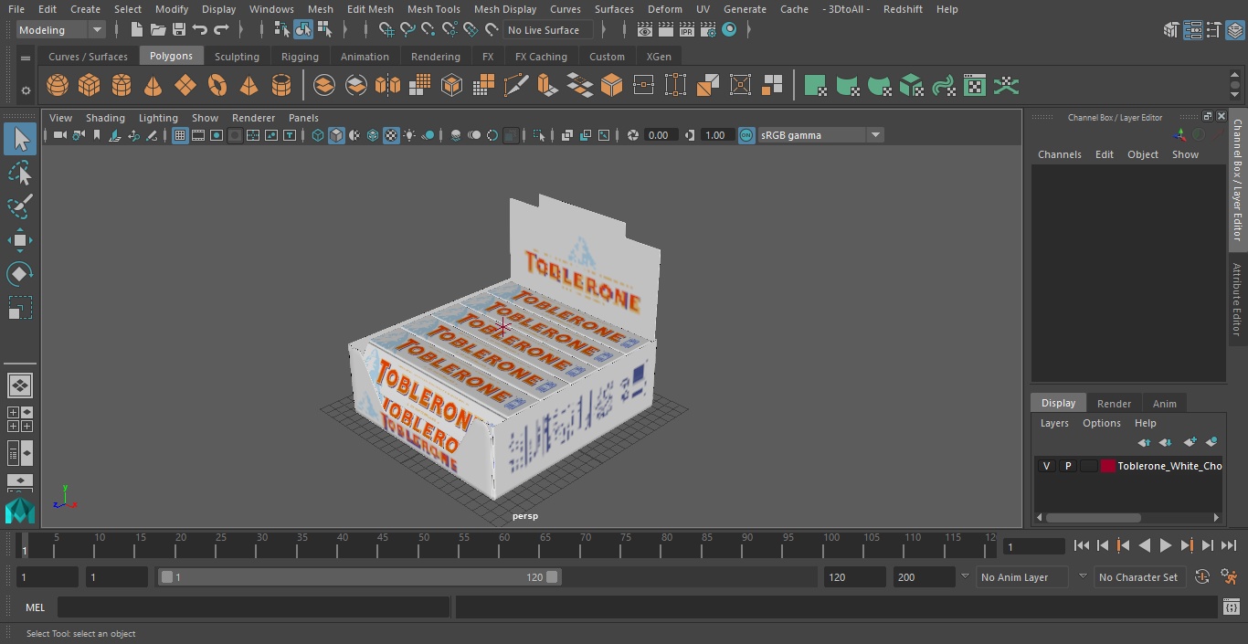Redo the action with the arrow icon
Image resolution: width=1248 pixels, height=644 pixels.
click(x=221, y=30)
